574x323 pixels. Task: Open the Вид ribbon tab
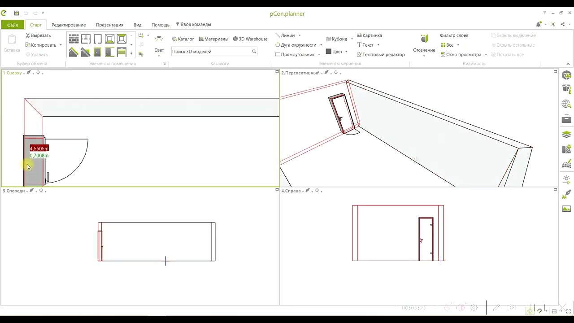tap(138, 25)
